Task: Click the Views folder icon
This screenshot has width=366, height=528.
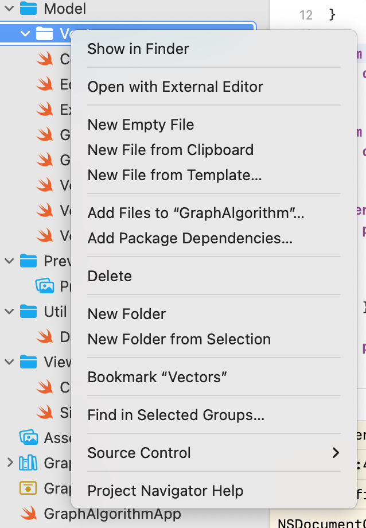Action: coord(28,362)
